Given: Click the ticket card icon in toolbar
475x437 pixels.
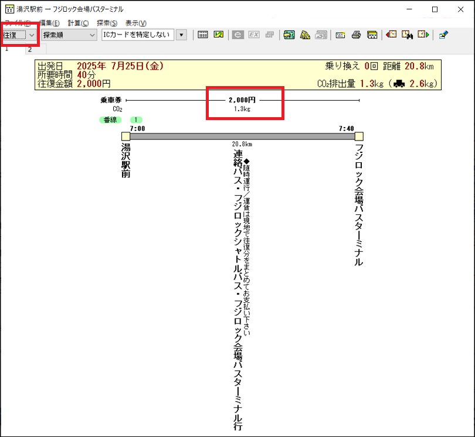Looking at the screenshot, I should [340, 35].
